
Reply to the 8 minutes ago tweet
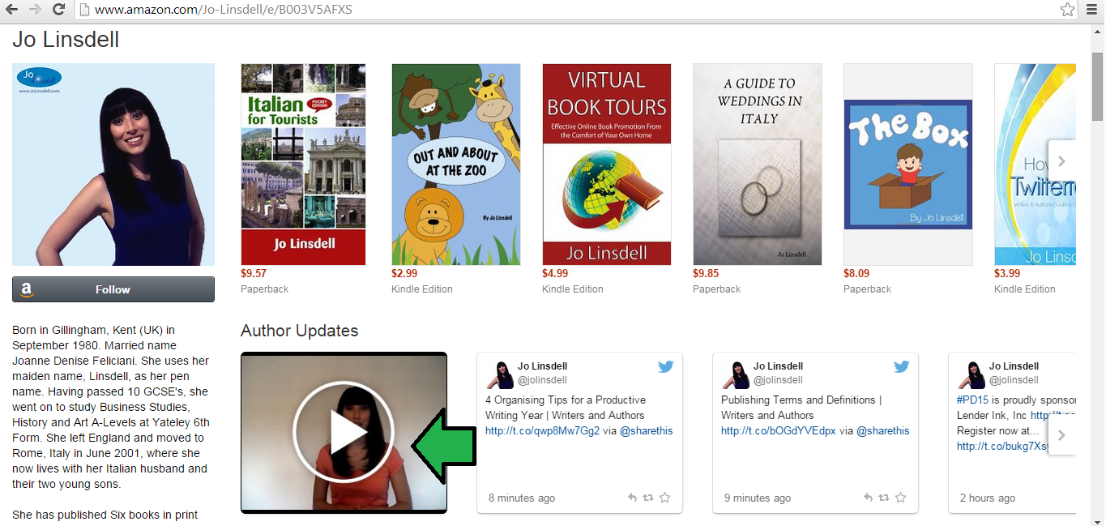[632, 498]
